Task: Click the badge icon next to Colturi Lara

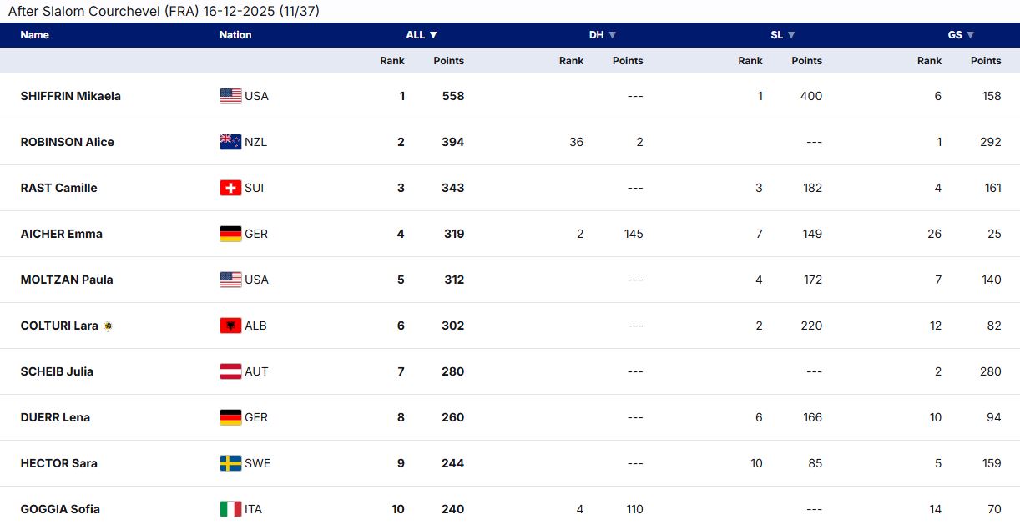Action: coord(108,326)
